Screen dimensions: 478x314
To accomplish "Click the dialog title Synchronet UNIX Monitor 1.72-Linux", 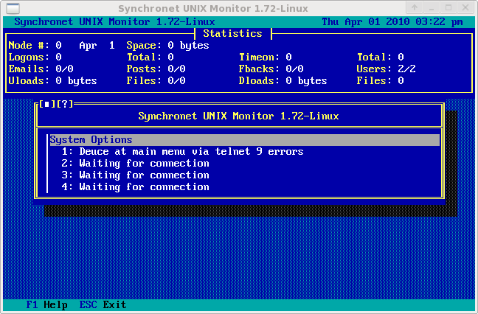I will (x=238, y=116).
